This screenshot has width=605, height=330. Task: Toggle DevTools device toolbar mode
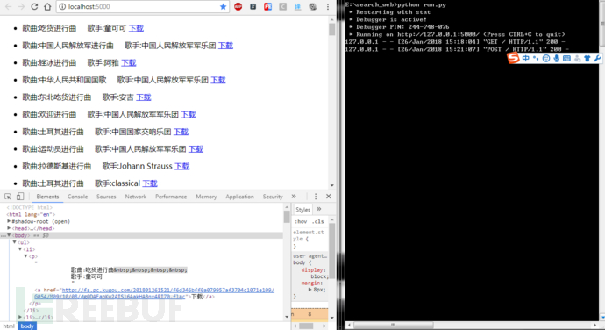tap(20, 197)
